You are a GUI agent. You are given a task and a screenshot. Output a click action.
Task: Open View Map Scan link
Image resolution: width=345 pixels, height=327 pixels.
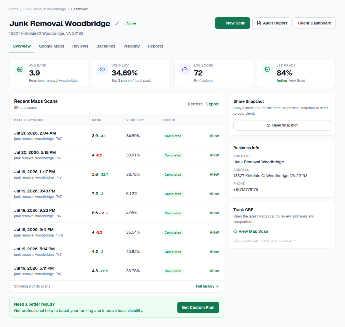[251, 231]
